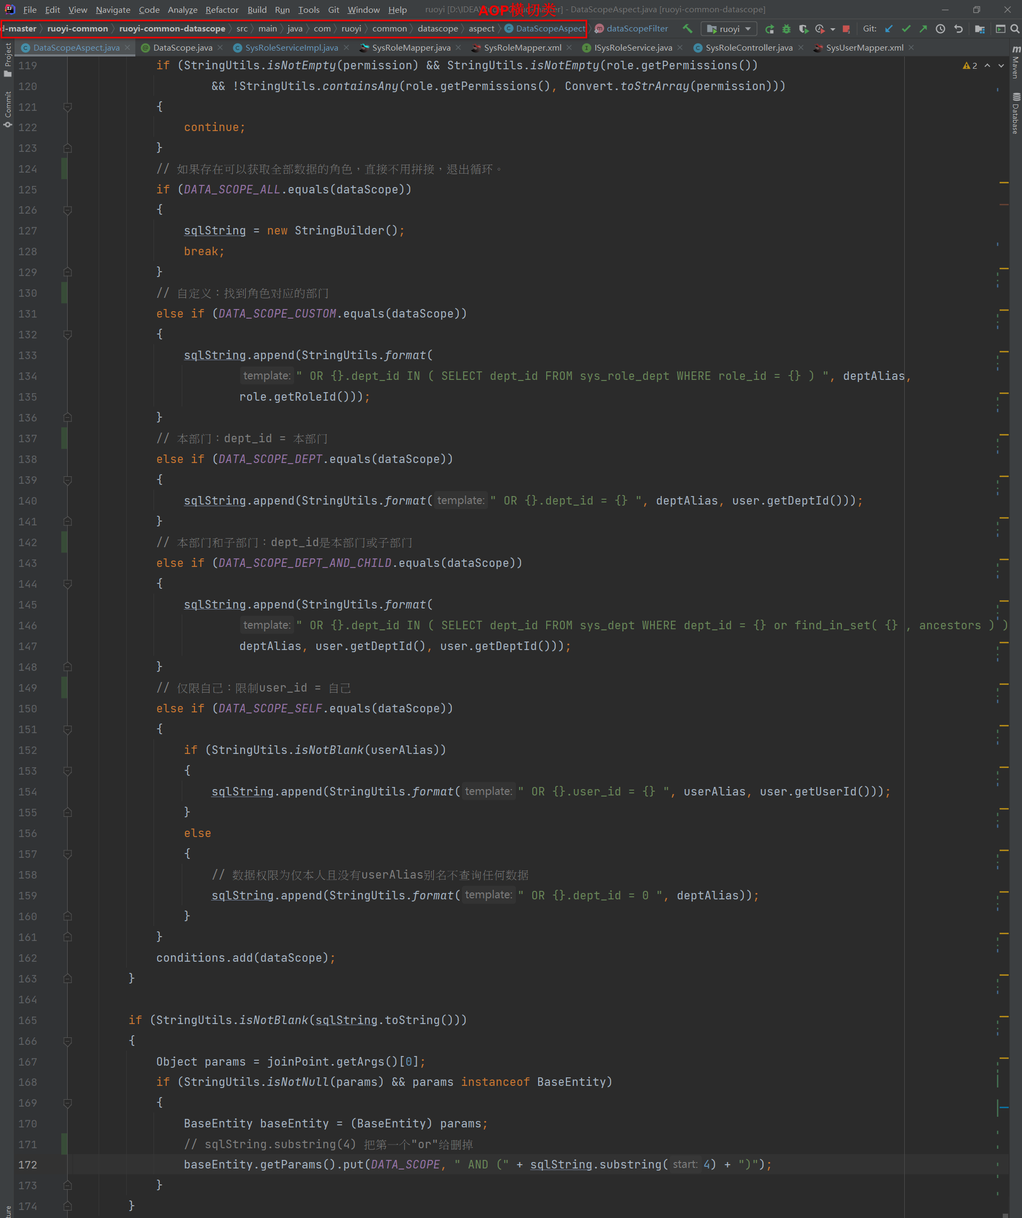Close the DataScopeAspect.java tab
This screenshot has width=1022, height=1218.
point(127,47)
